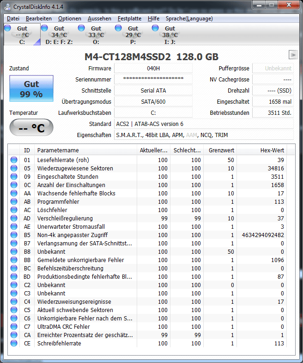Click the masked Seriennummer field
Image resolution: width=303 pixels, height=363 pixels.
pos(153,80)
